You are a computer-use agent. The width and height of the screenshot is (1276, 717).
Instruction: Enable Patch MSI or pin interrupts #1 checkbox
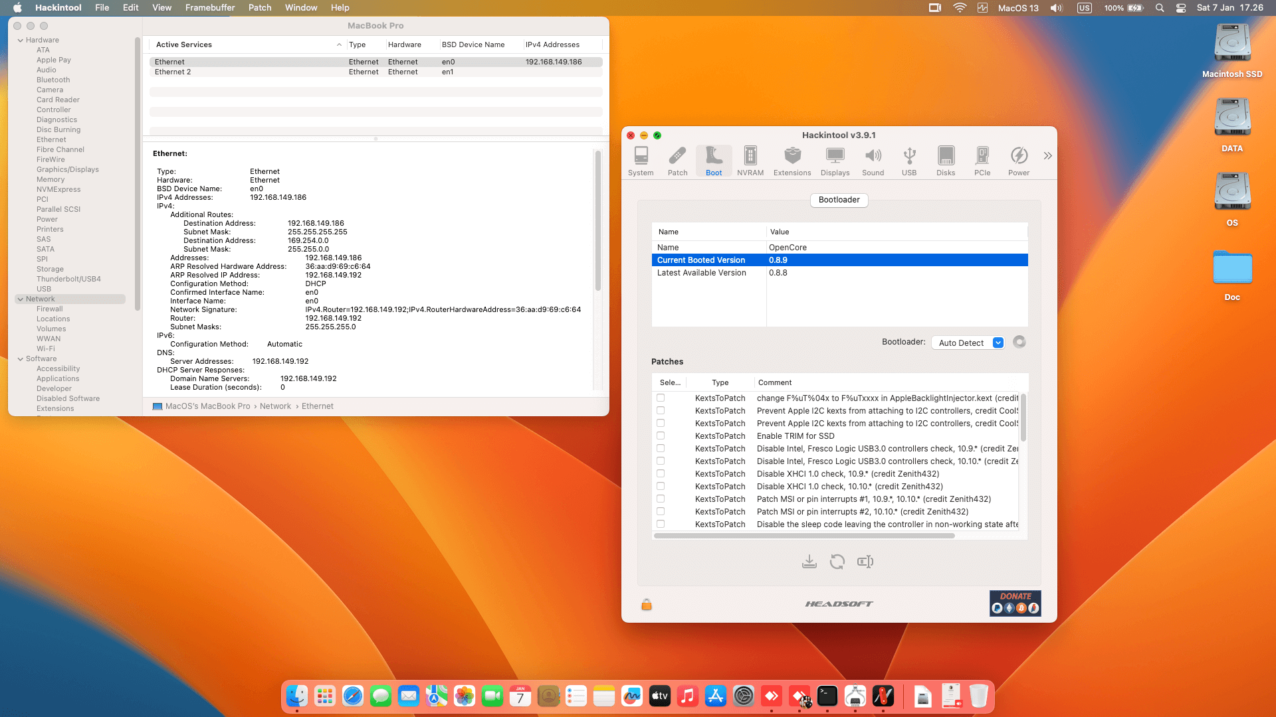click(x=661, y=499)
